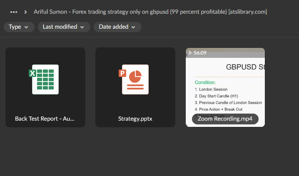The height and width of the screenshot is (176, 299).
Task: Click the chevron on Date added chip
Action: coord(133,27)
